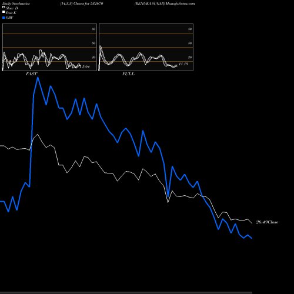Image resolution: width=294 pixels, height=294 pixels.
Task: Click the highest peak of the blue OBV line
Action: pyautogui.click(x=38, y=78)
